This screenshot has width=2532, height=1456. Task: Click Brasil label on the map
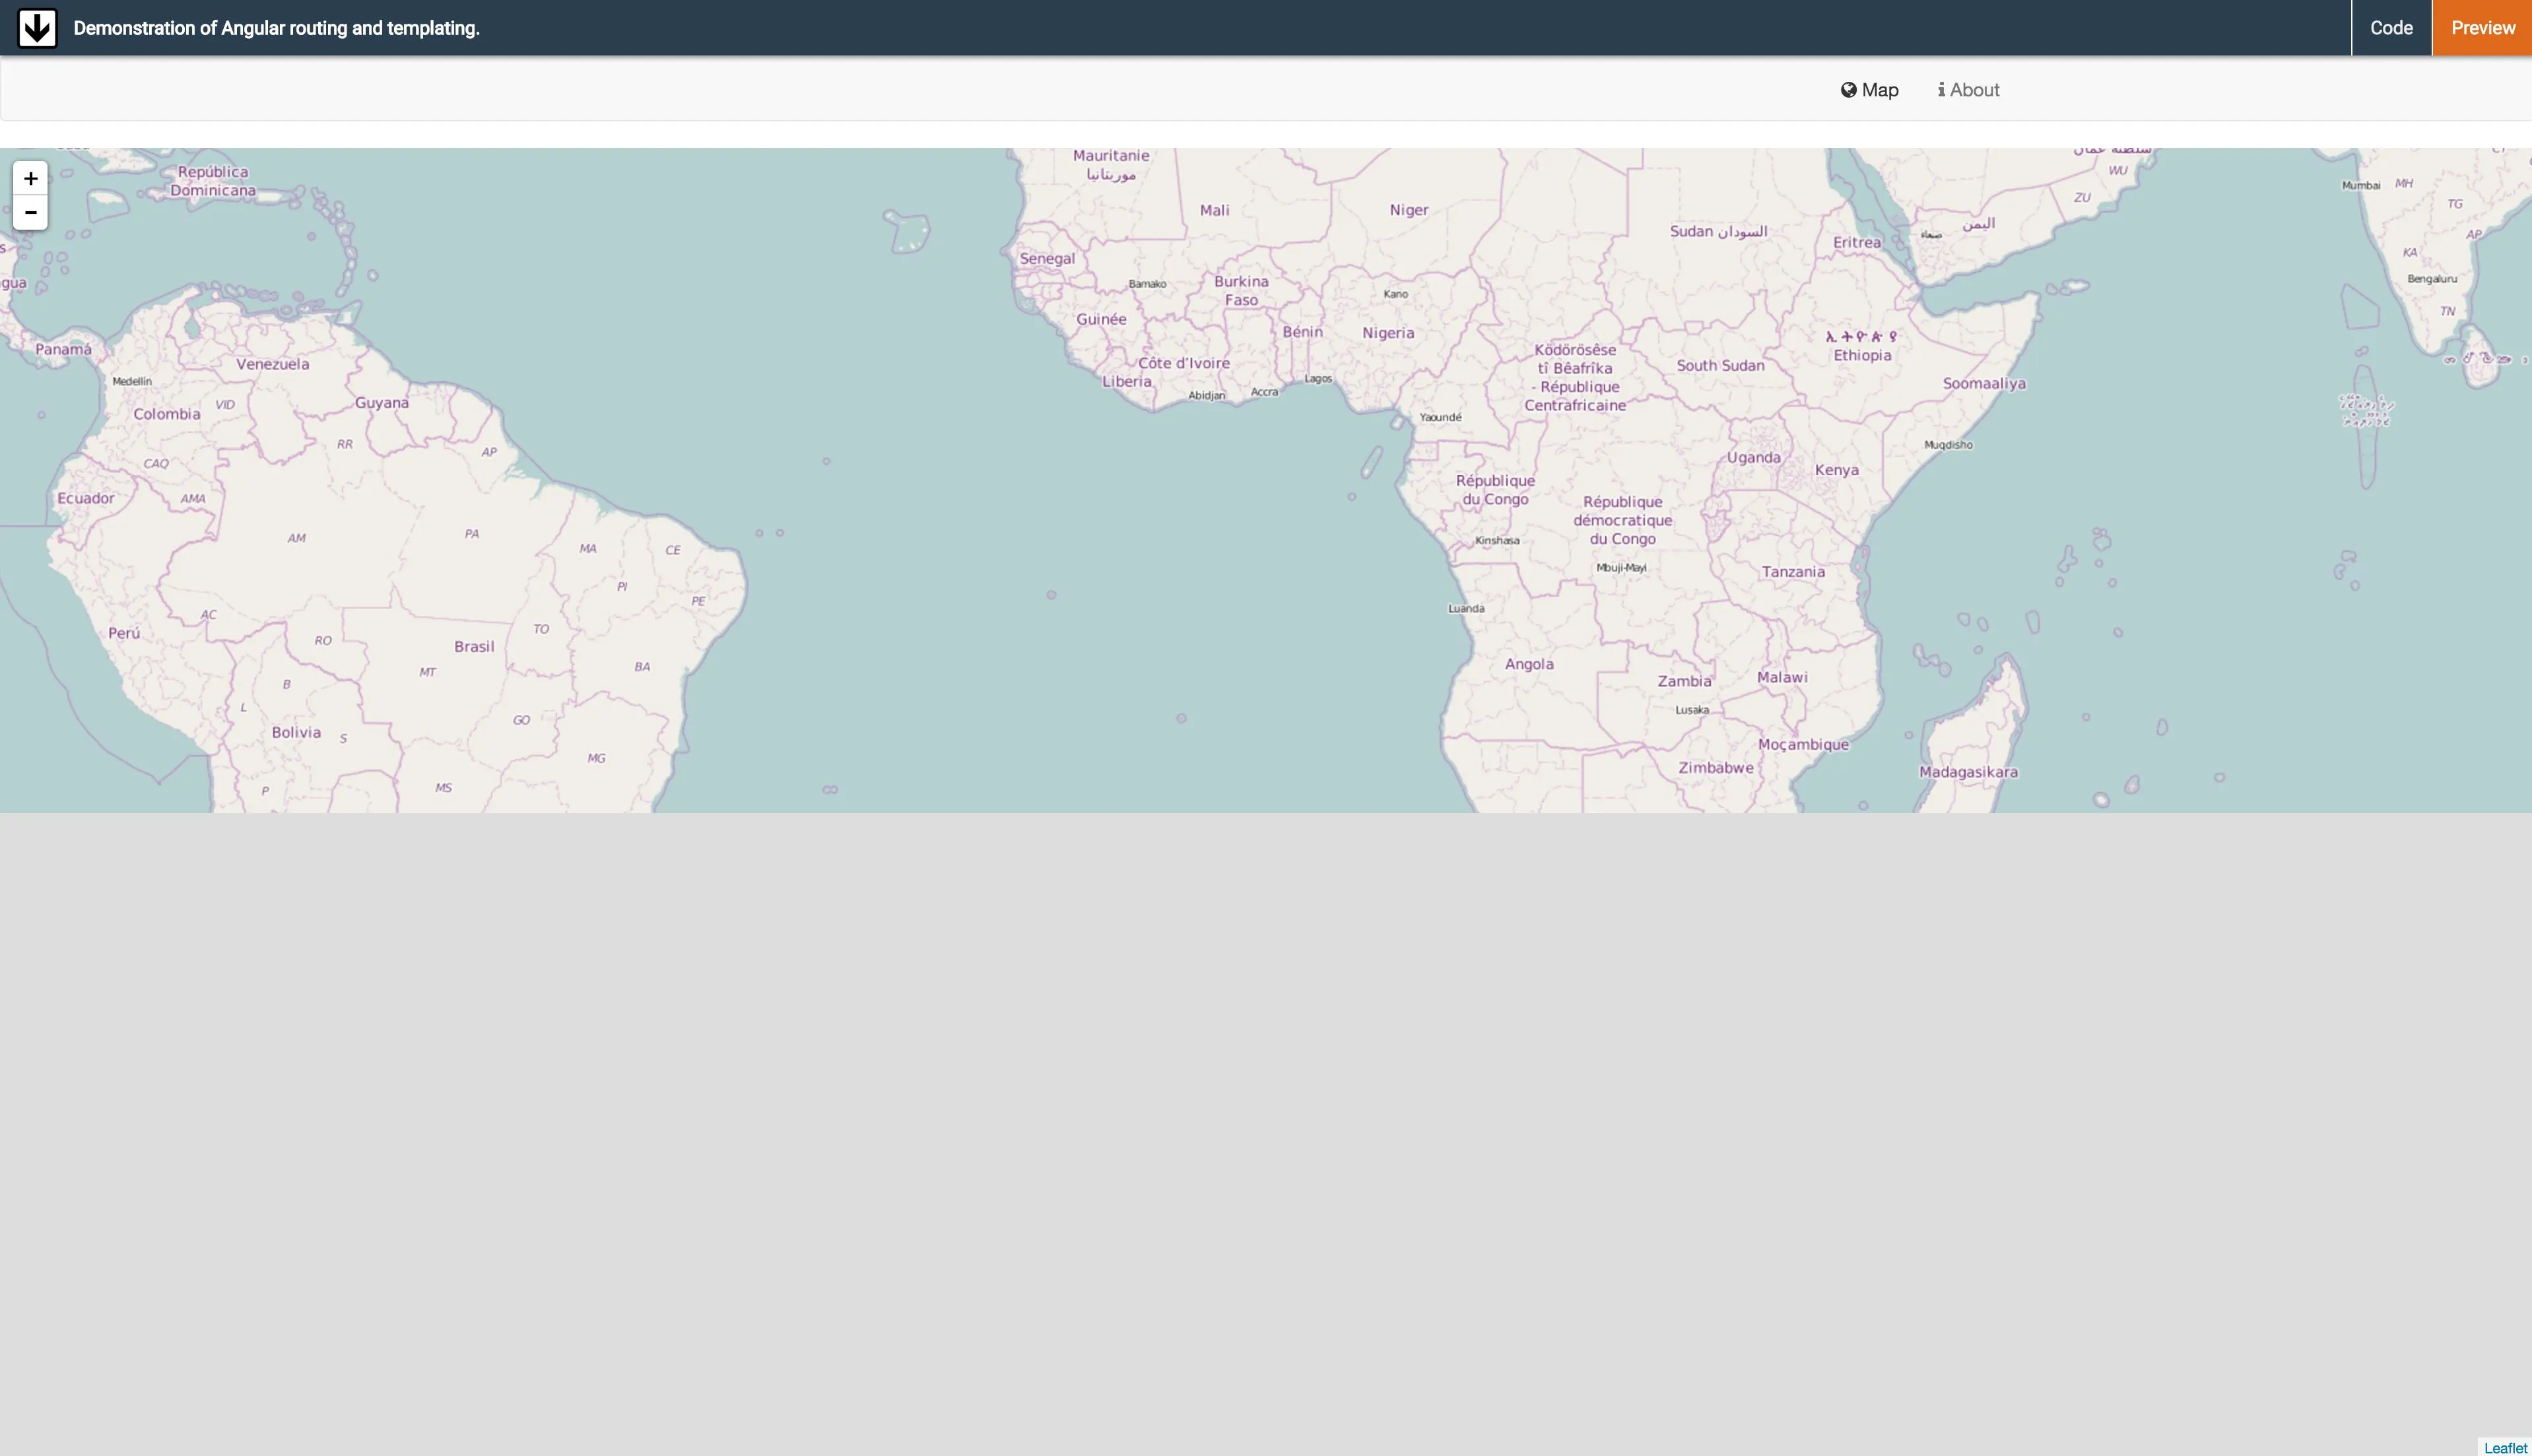point(474,647)
